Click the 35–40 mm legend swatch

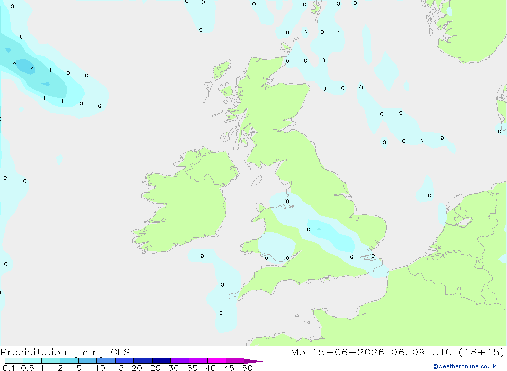coord(198,361)
